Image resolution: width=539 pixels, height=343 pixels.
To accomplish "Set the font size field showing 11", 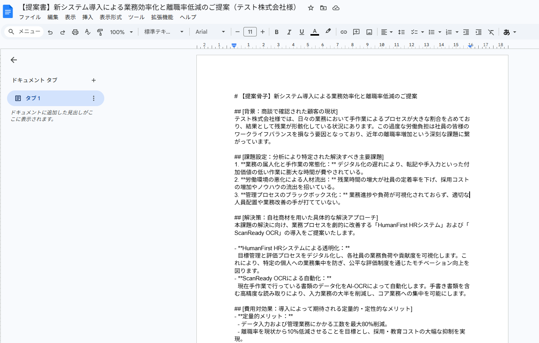I will tap(250, 32).
